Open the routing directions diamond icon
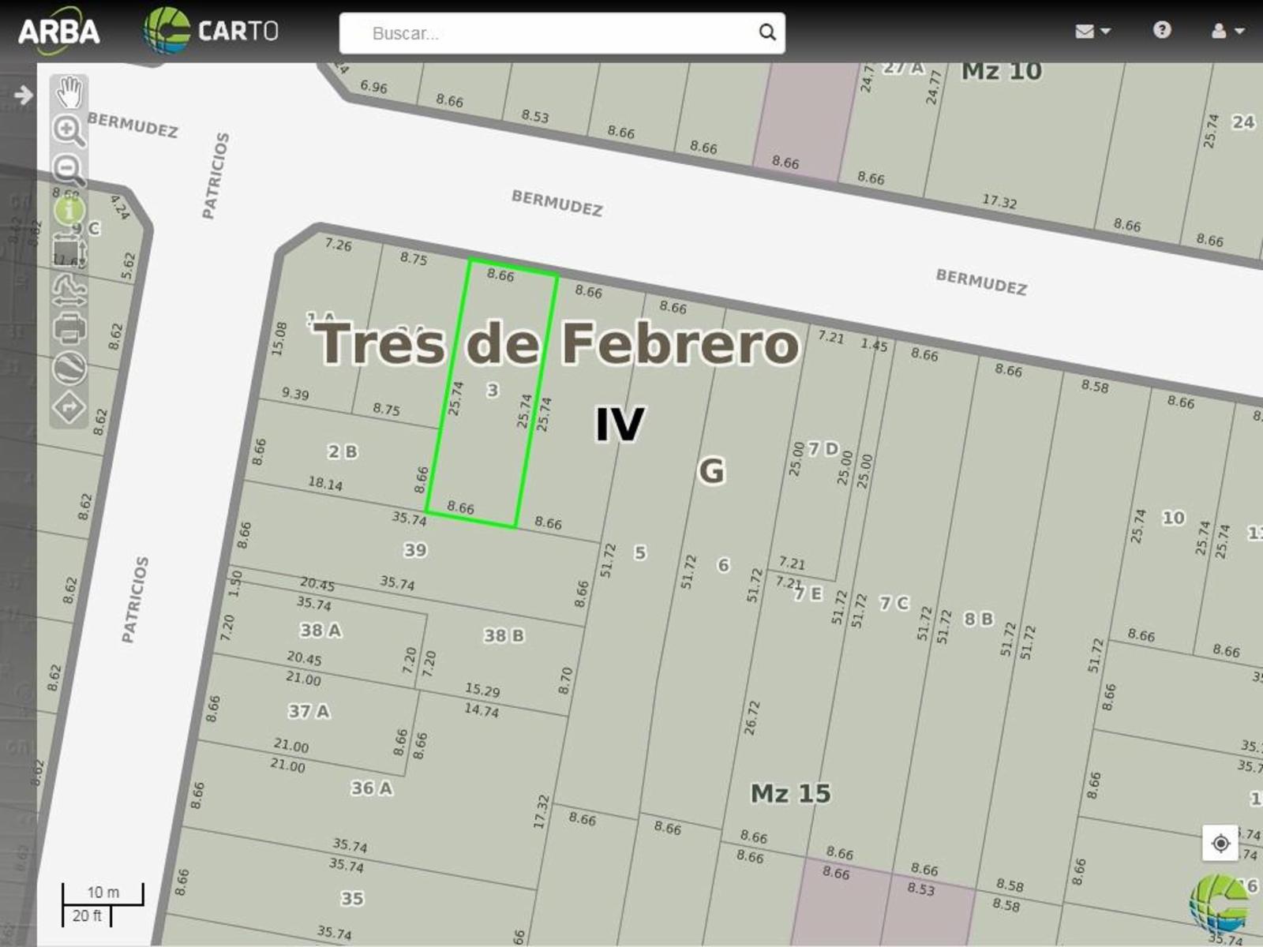 [69, 408]
